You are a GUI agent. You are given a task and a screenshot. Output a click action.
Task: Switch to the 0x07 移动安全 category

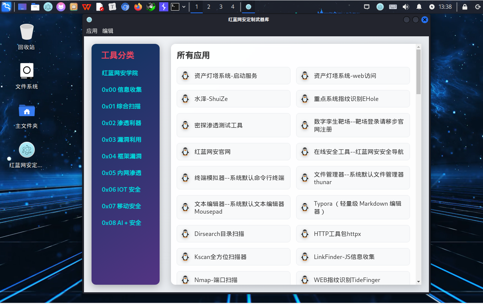pyautogui.click(x=121, y=206)
